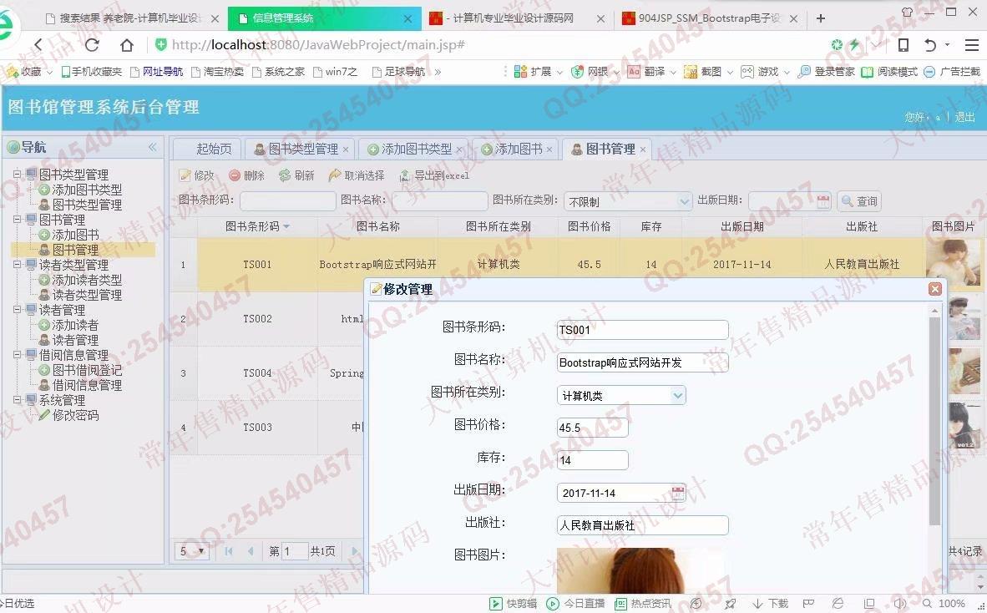
Task: Click the 库存 field showing 14
Action: pos(592,460)
